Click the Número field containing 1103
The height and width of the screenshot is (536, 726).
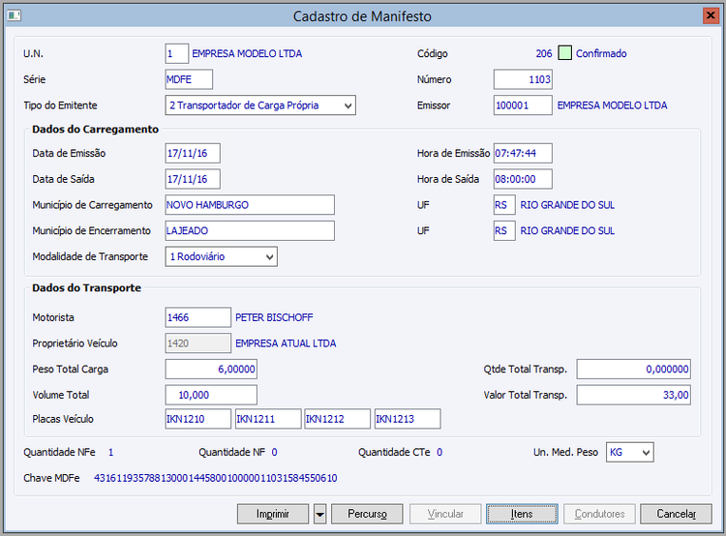coord(523,79)
